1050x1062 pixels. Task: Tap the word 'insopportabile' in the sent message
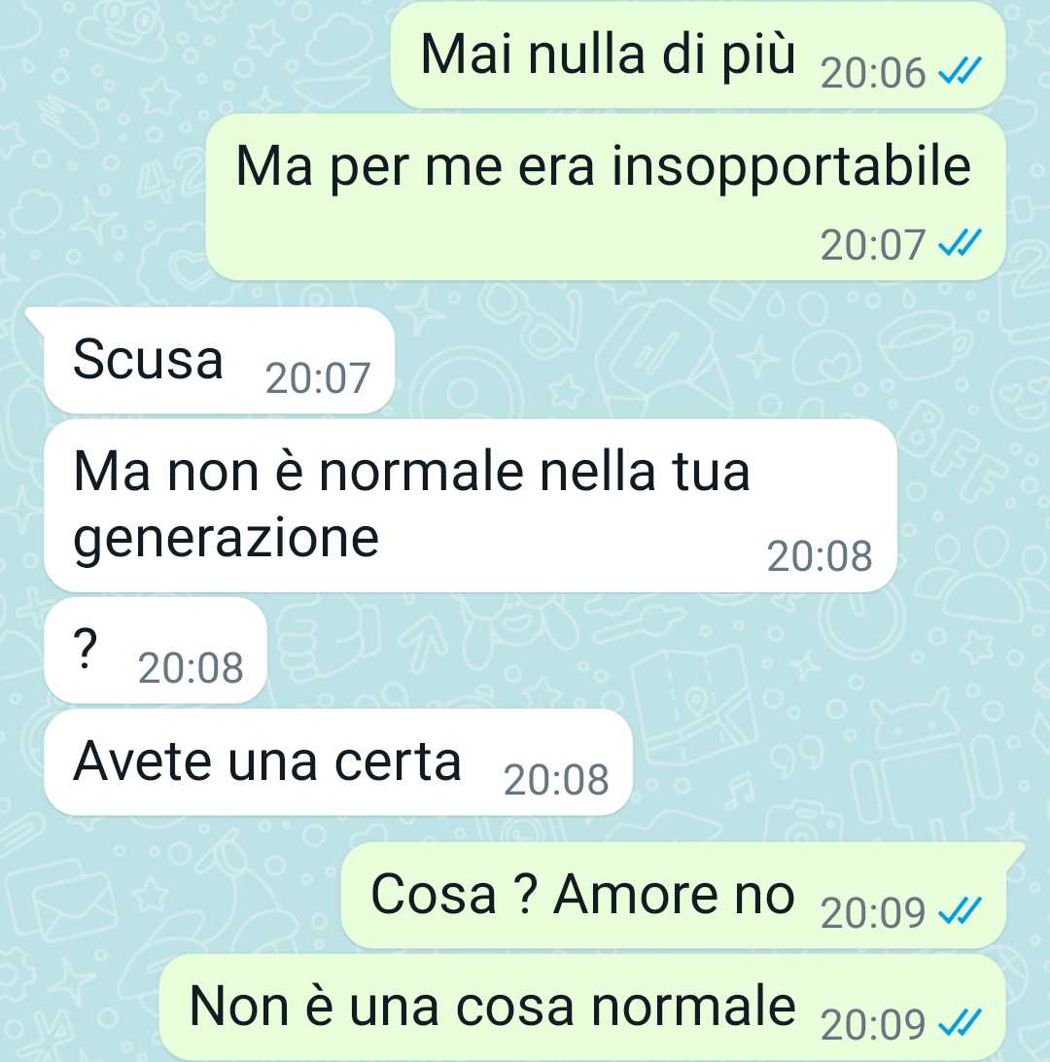click(x=791, y=167)
